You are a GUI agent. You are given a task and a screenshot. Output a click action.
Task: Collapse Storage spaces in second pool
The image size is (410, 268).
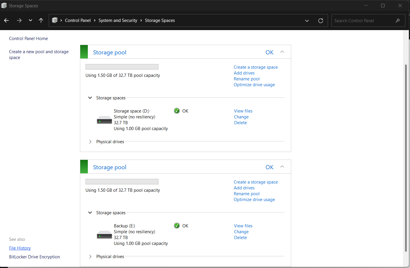tap(90, 213)
